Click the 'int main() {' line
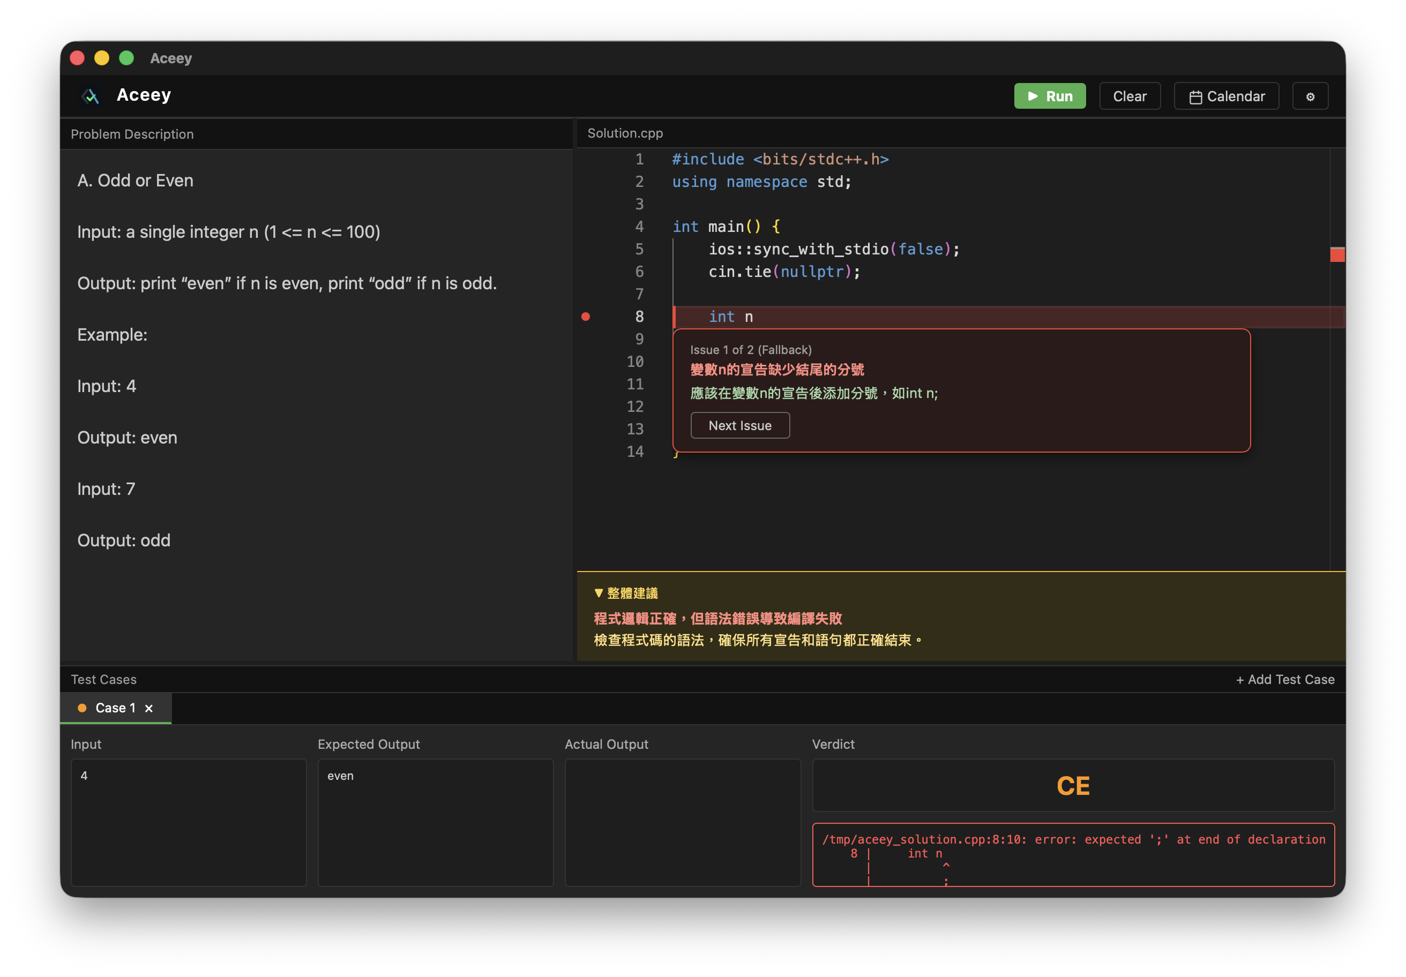Screen dimensions: 1406x977 pos(726,227)
